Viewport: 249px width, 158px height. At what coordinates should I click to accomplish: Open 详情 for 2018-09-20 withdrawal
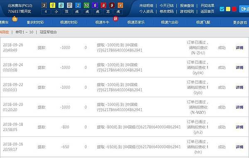(x=239, y=107)
